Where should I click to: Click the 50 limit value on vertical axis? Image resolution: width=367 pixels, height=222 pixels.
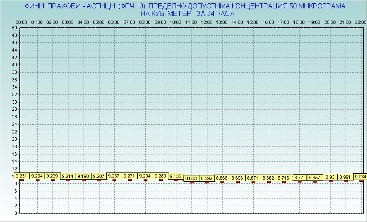tap(14, 28)
